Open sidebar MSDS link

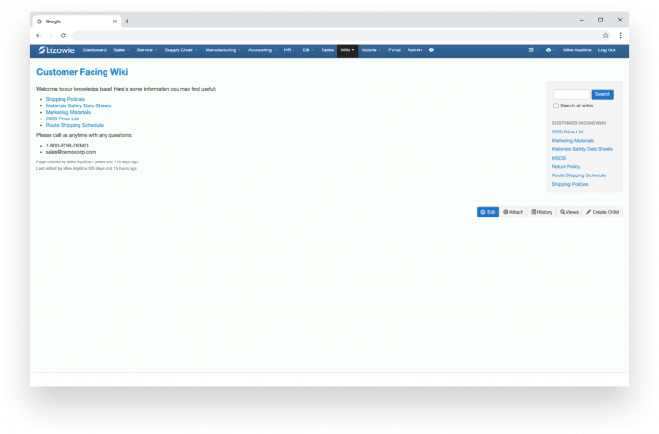(x=559, y=158)
